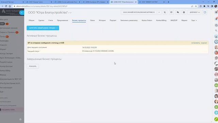Open 'Детализация звонков' in left sidebar

[x=9, y=28]
